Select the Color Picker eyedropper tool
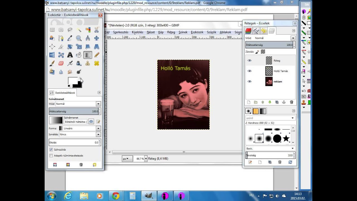357x201 pixels. 70,38
